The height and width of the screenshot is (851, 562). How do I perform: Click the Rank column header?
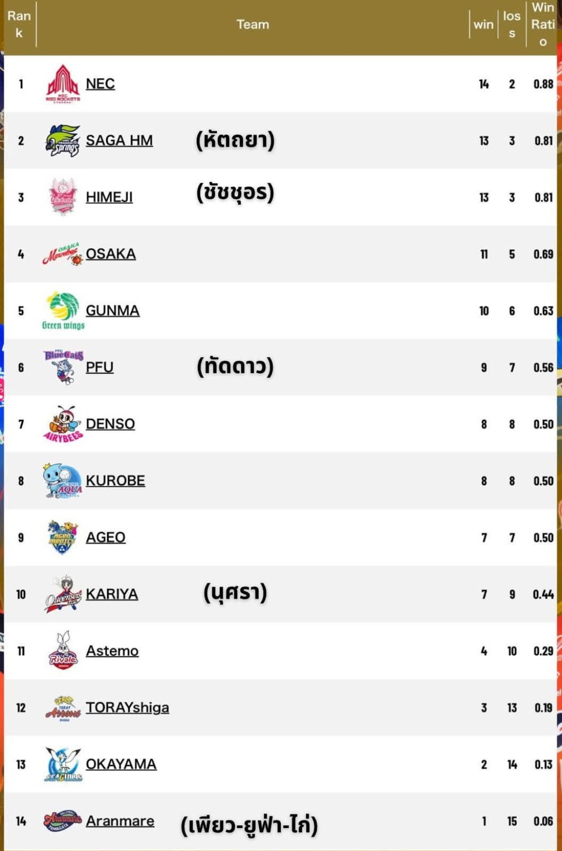point(19,24)
